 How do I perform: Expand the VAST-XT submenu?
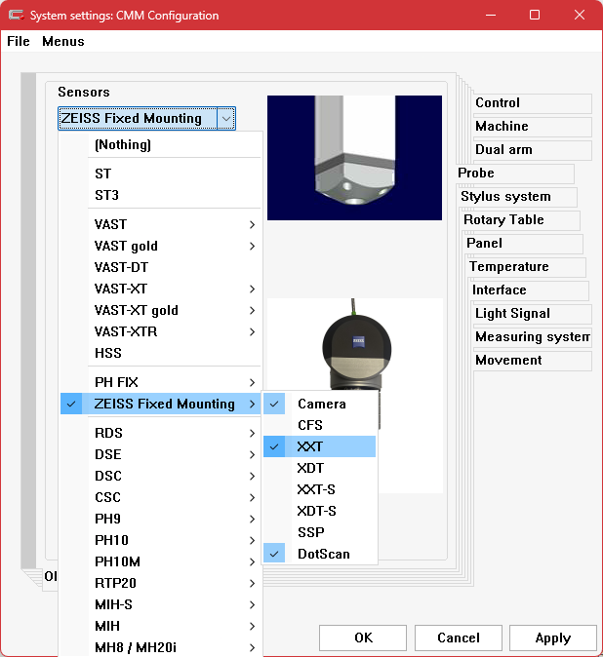pyautogui.click(x=161, y=289)
